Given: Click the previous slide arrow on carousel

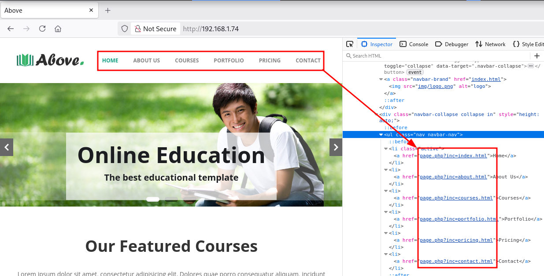Looking at the screenshot, I should [7, 147].
